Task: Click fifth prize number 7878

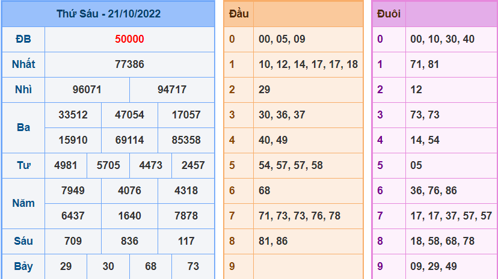Action: tap(186, 216)
